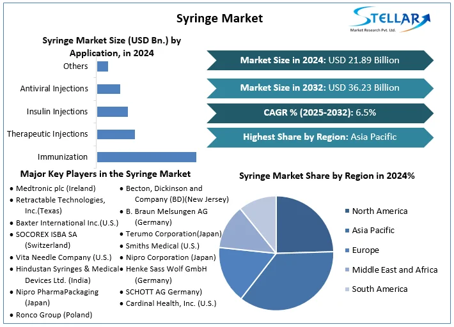This screenshot has height=327, width=454.
Task: Click the South America legend color square
Action: pyautogui.click(x=347, y=289)
